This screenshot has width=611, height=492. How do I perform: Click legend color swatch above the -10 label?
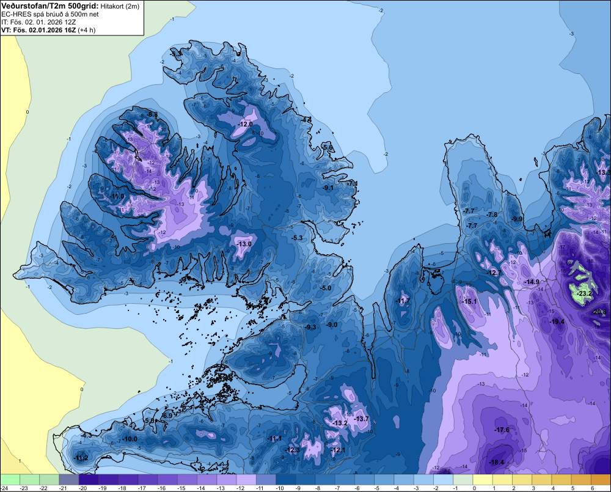click(285, 479)
